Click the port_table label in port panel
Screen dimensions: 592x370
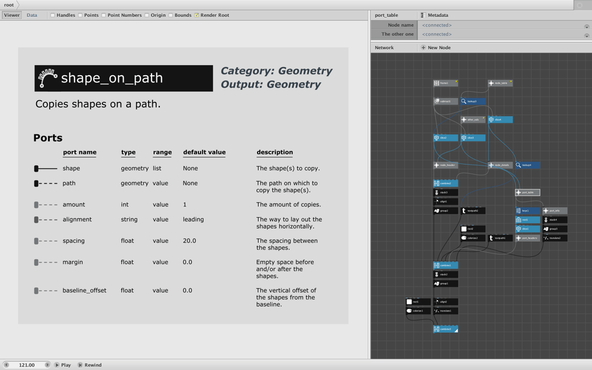[x=386, y=15]
